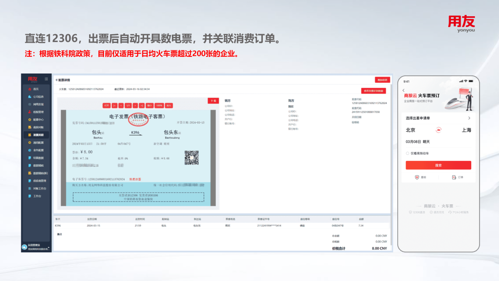Open the 数据稽核(新) sidebar item
Screen dimensions: 499x281
tap(38, 173)
